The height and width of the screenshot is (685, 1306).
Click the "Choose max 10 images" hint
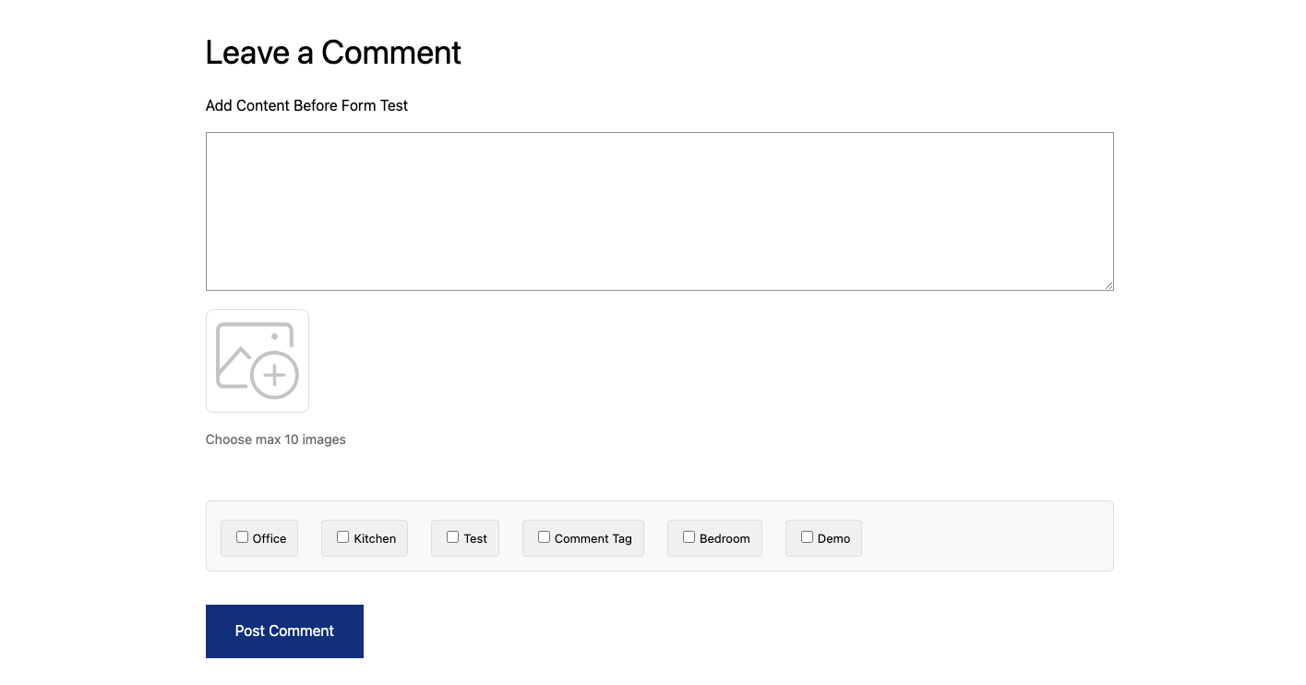275,439
